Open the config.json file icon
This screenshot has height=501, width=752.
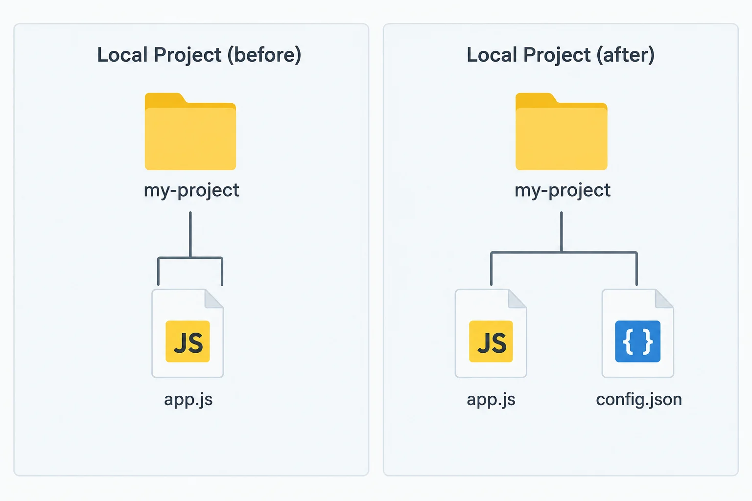(638, 333)
